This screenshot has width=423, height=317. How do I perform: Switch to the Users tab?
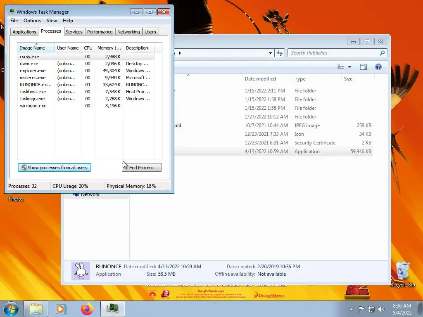150,32
